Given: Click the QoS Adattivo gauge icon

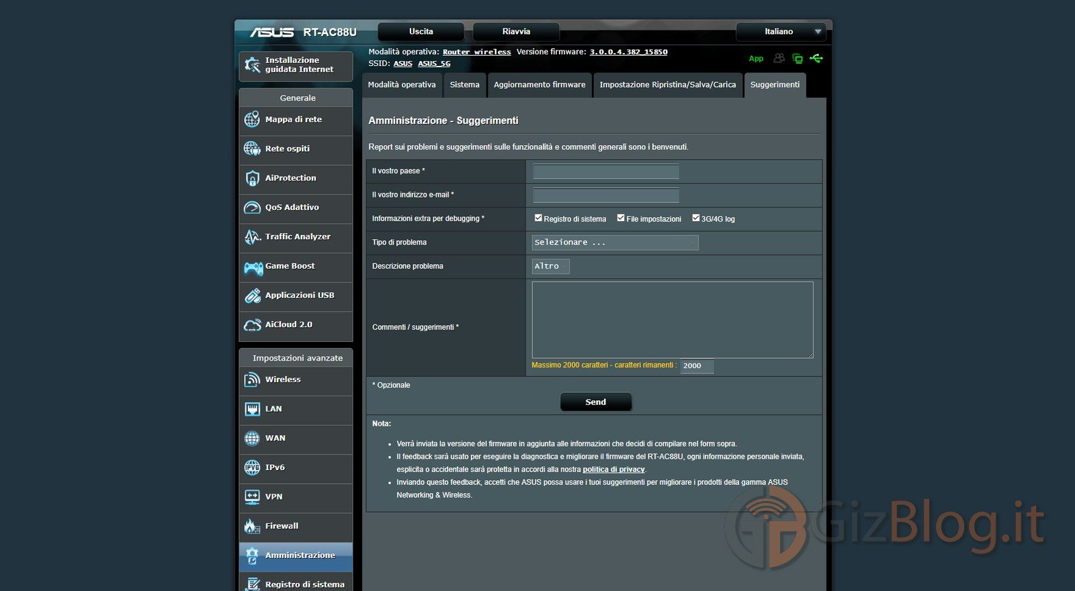Looking at the screenshot, I should pos(252,208).
